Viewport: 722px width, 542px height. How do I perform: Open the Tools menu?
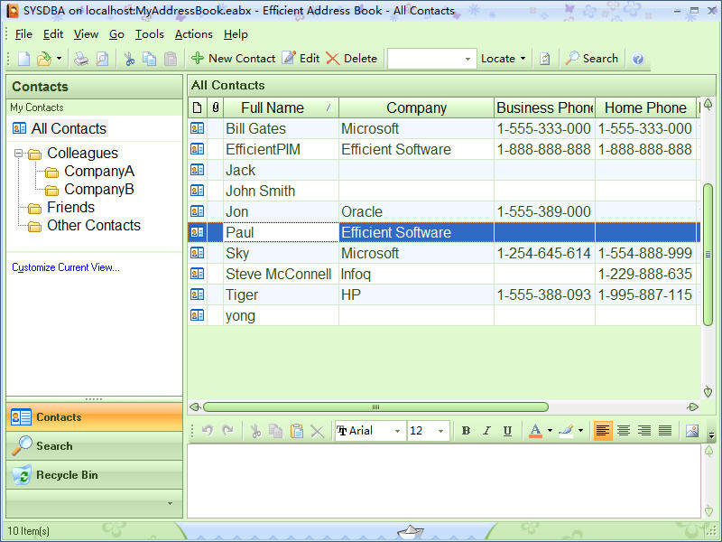(149, 34)
